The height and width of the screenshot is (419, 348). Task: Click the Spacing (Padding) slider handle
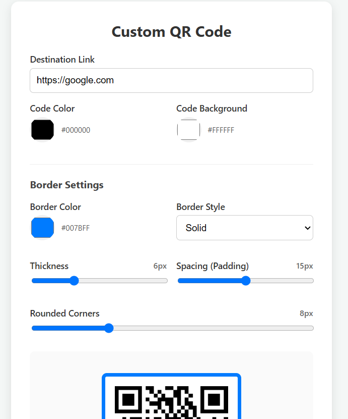click(x=246, y=281)
